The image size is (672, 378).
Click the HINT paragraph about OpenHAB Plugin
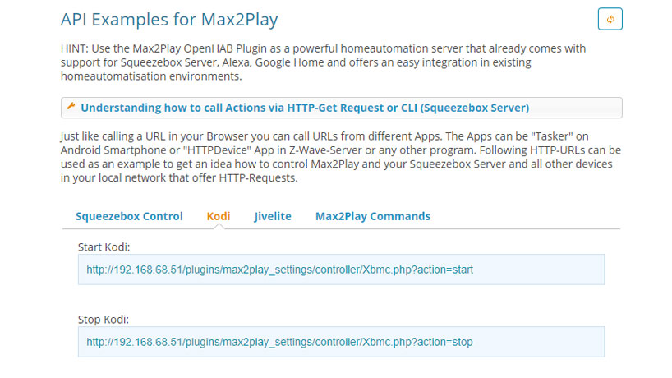(323, 62)
